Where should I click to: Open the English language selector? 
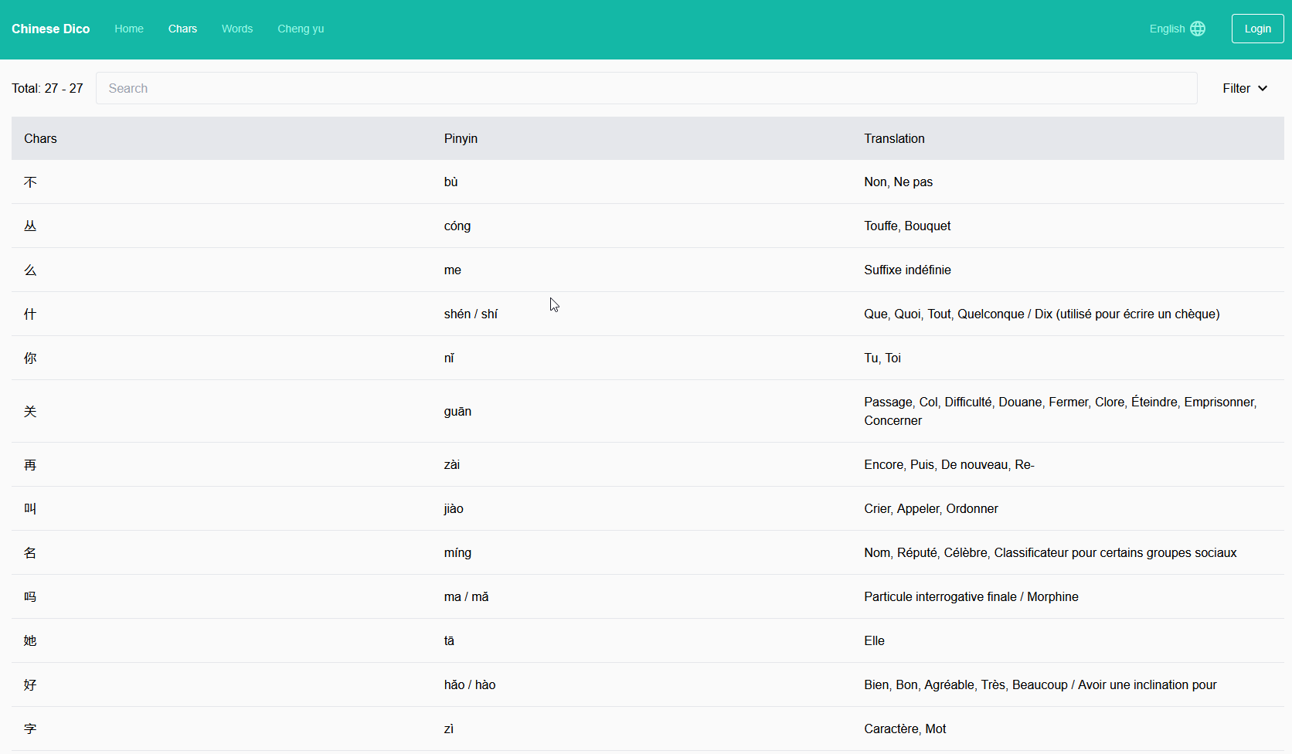[1167, 29]
